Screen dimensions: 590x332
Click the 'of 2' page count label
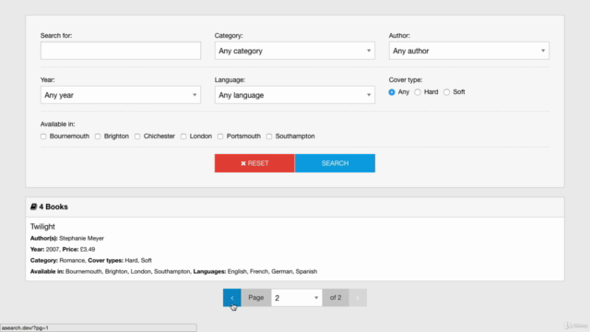pyautogui.click(x=336, y=297)
